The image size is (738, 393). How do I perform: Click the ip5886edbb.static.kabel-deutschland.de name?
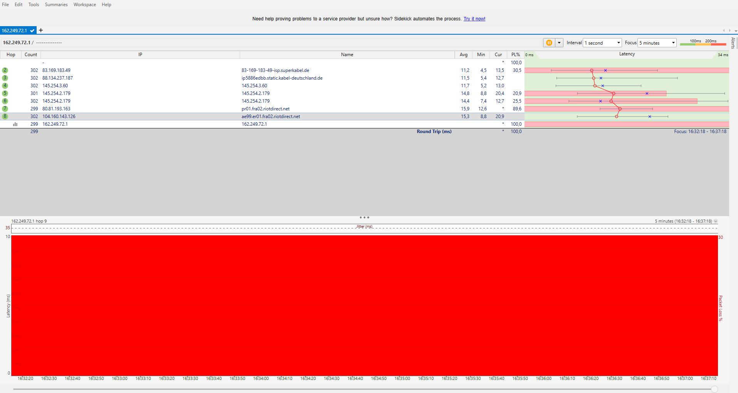pyautogui.click(x=282, y=78)
